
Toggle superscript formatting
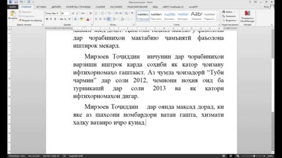(70, 19)
